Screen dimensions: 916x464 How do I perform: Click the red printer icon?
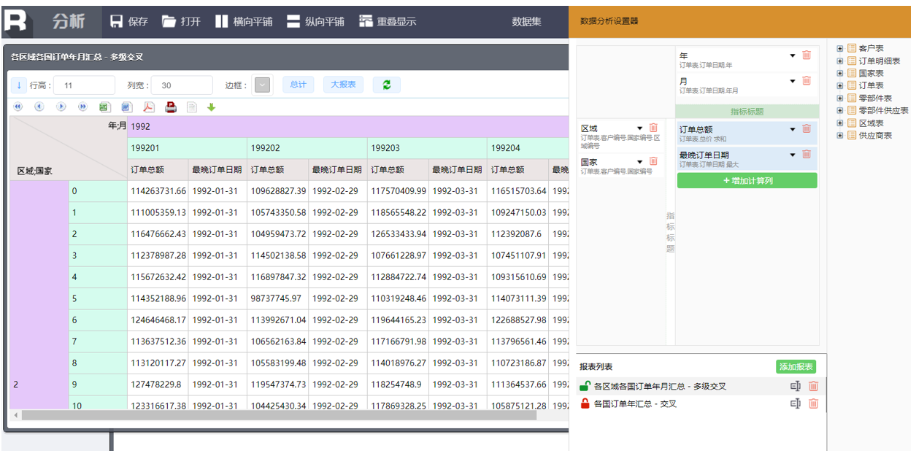(x=170, y=107)
